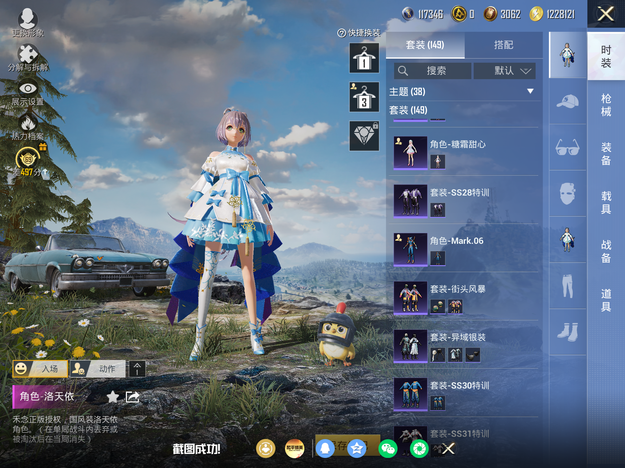Select quick outfit slot 1 hanger

tap(364, 58)
